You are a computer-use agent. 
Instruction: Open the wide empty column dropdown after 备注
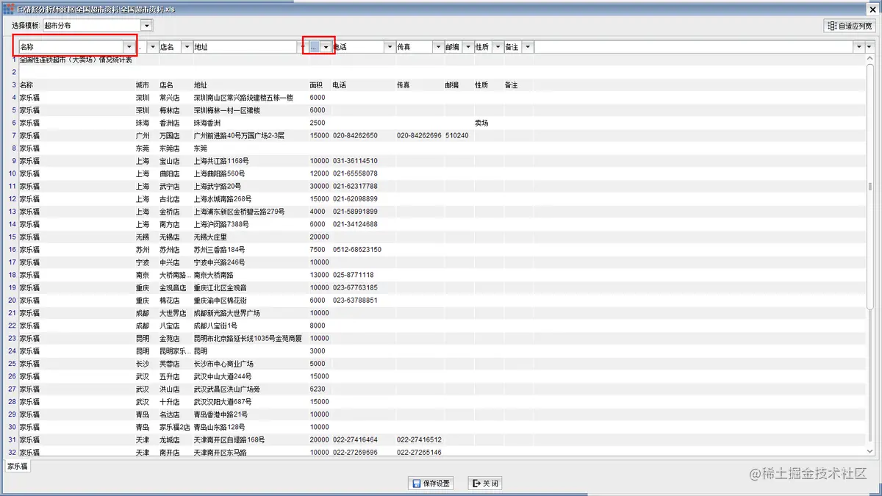click(x=858, y=47)
